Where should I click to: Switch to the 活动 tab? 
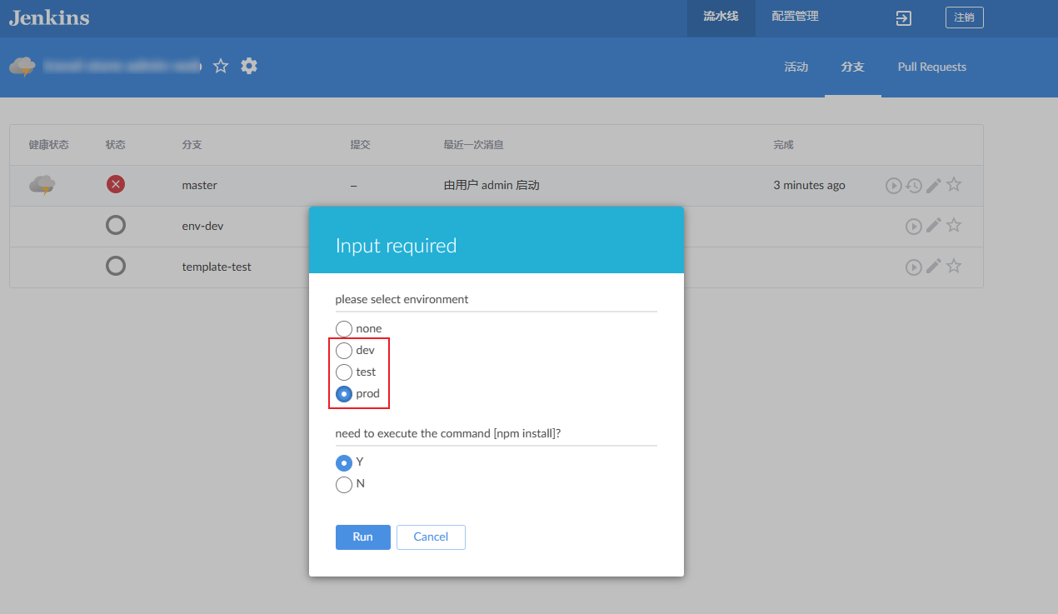[796, 67]
